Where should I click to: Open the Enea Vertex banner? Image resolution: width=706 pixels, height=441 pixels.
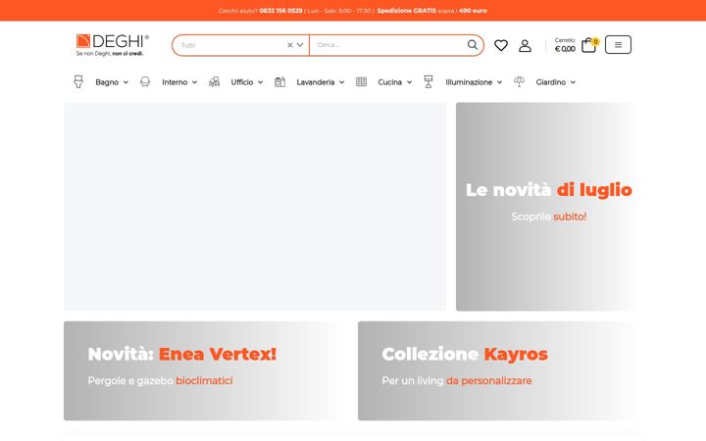coord(205,370)
